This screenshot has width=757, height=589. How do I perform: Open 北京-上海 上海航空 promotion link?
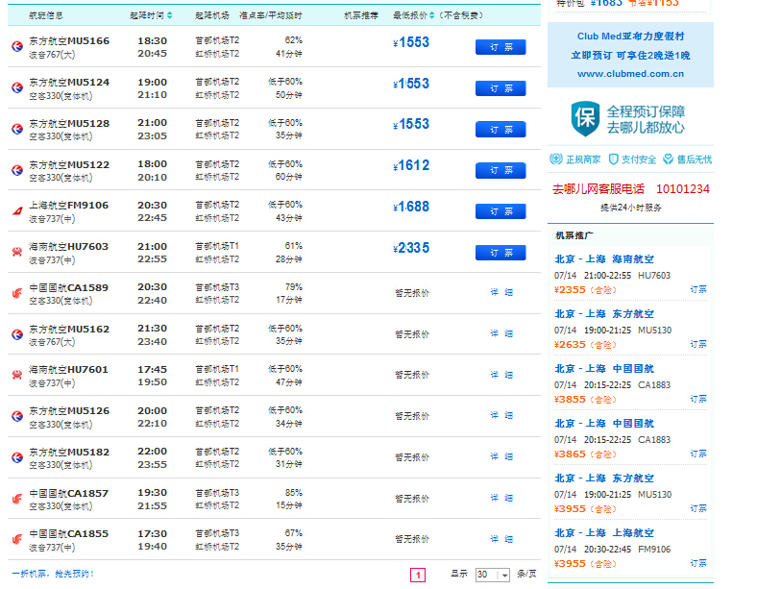click(604, 533)
